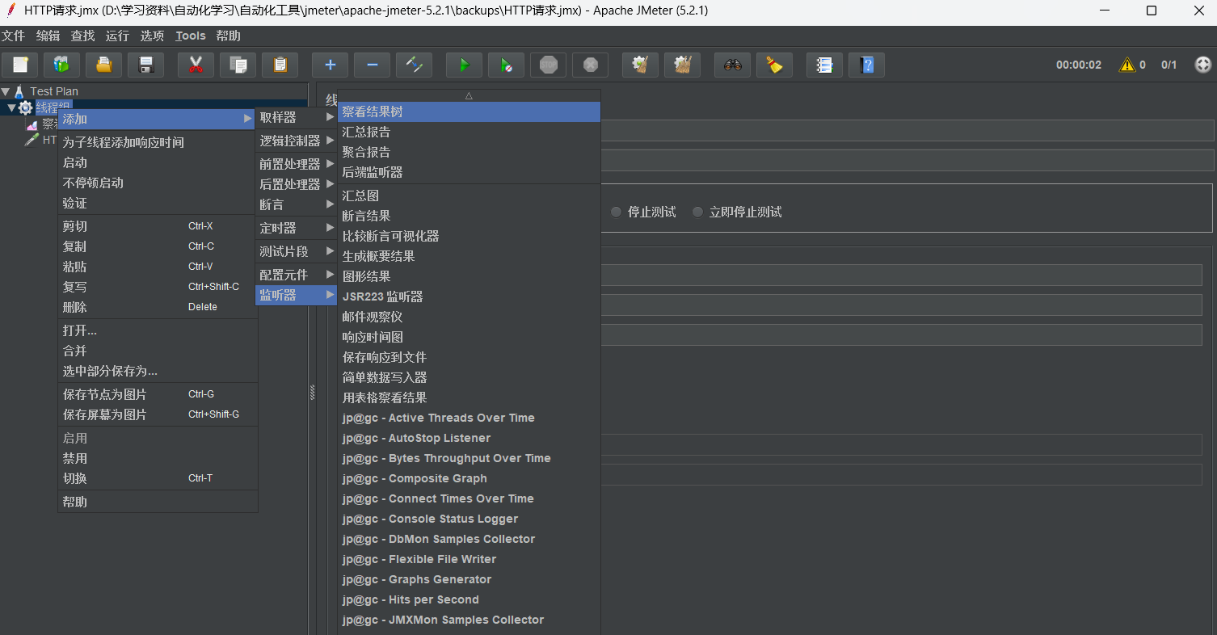Click the Open file folder icon
This screenshot has height=635, width=1217.
(103, 65)
